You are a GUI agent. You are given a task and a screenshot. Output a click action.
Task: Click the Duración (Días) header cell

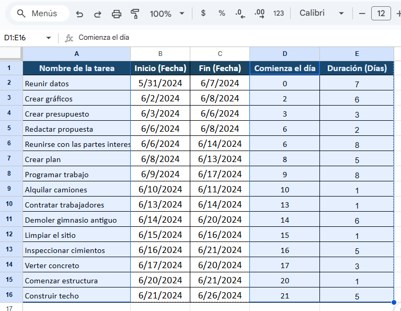tap(357, 68)
